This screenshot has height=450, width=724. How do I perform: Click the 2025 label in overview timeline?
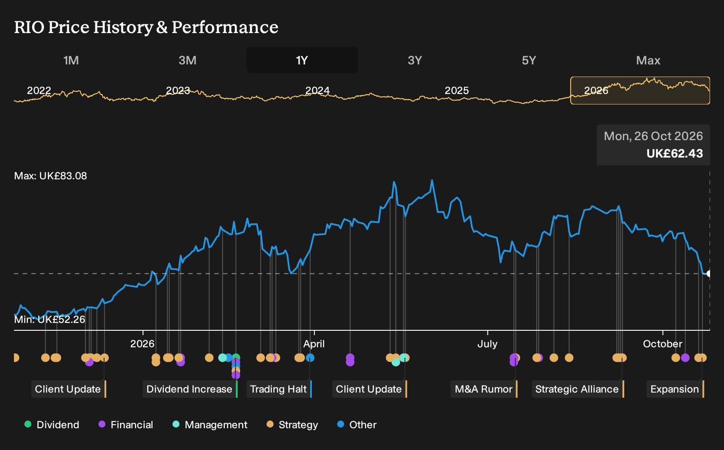pos(457,91)
